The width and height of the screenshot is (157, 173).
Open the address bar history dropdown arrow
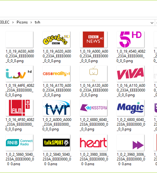[x=152, y=23]
